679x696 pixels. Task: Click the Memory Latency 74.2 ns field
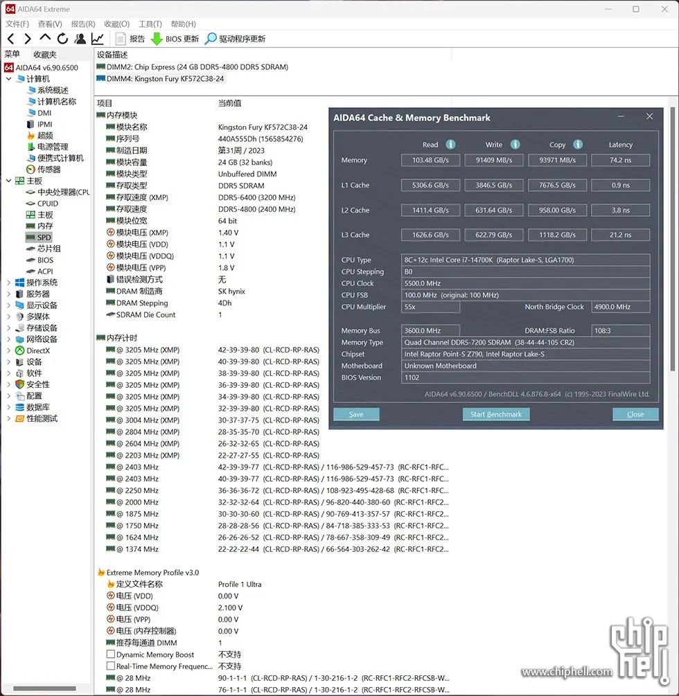tap(620, 160)
